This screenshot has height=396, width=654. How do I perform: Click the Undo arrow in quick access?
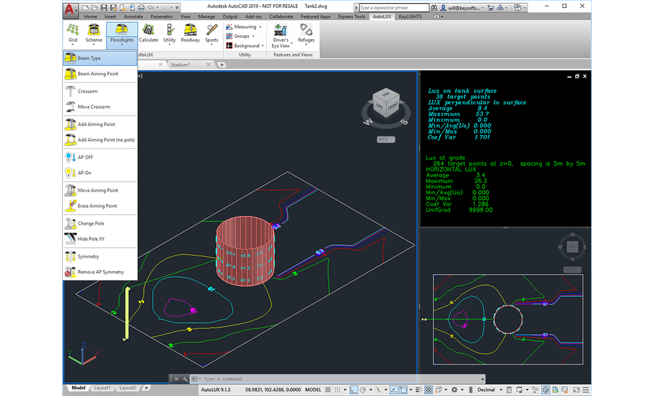tap(150, 7)
